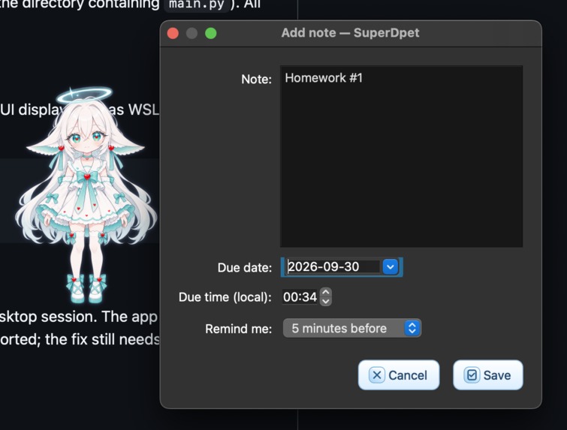Zoom the Add note window with green button
The height and width of the screenshot is (430, 567).
(211, 33)
